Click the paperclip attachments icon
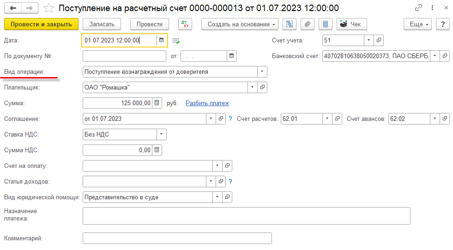This screenshot has width=453, height=250. (308, 24)
